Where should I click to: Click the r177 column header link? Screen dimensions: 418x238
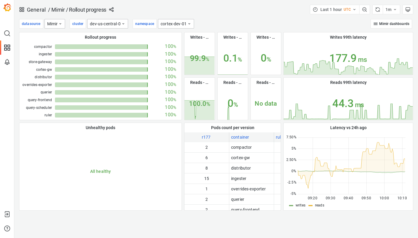(206, 137)
